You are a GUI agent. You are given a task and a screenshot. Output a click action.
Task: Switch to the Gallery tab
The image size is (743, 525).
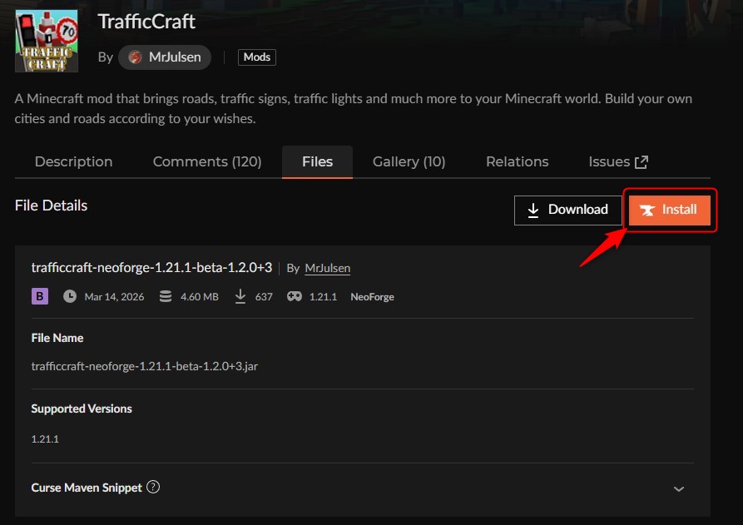[x=409, y=161]
